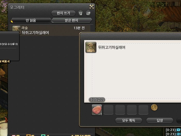Click the third empty attachment slot
This screenshot has height=136, width=181.
[132, 110]
